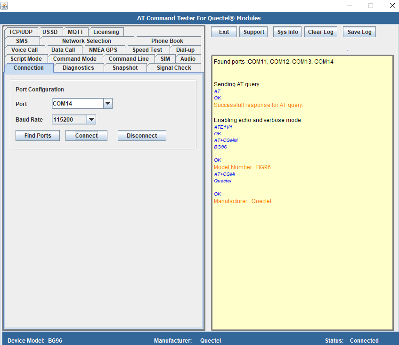Click the Sys Info button
399x345 pixels.
(287, 32)
